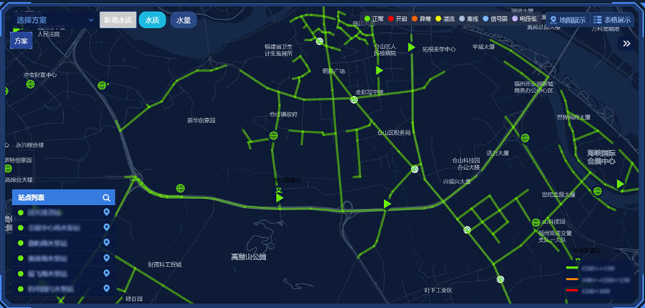Select the second station in 站点列表
This screenshot has height=308, width=645.
[57, 228]
